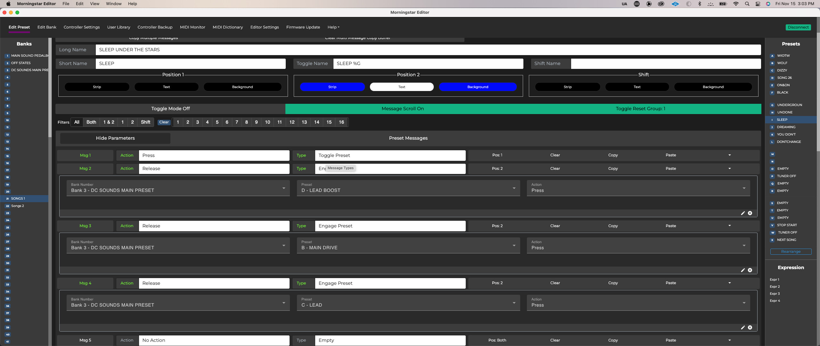The image size is (820, 346).
Task: Select bank 2 OFF STATES
Action: 21,63
